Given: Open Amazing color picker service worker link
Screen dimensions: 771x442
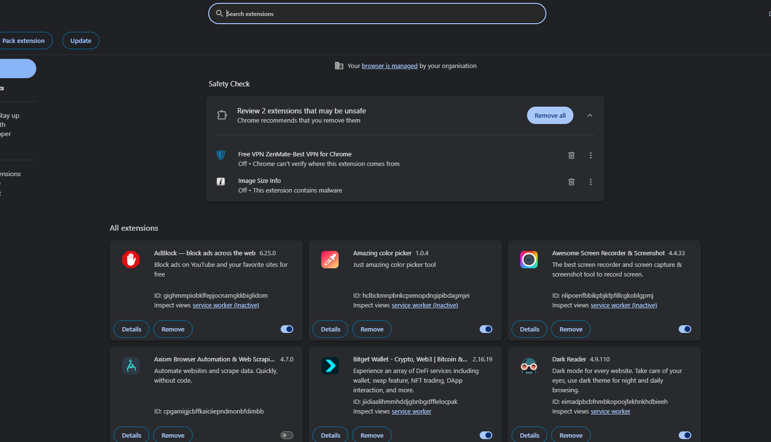Looking at the screenshot, I should point(425,305).
